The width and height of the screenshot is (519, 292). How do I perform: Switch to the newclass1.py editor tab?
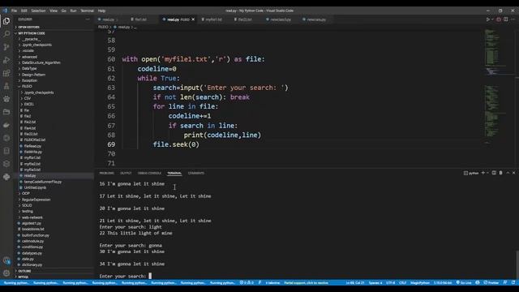coord(279,19)
